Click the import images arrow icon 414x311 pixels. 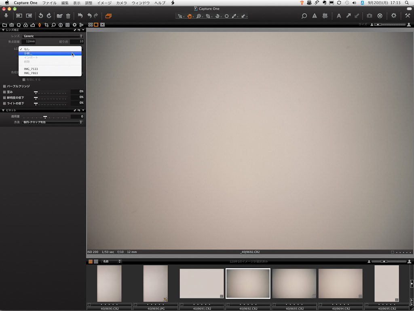pos(6,16)
